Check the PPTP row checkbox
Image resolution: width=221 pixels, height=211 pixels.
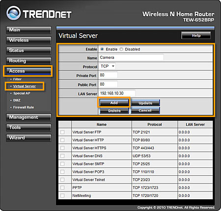[62, 188]
